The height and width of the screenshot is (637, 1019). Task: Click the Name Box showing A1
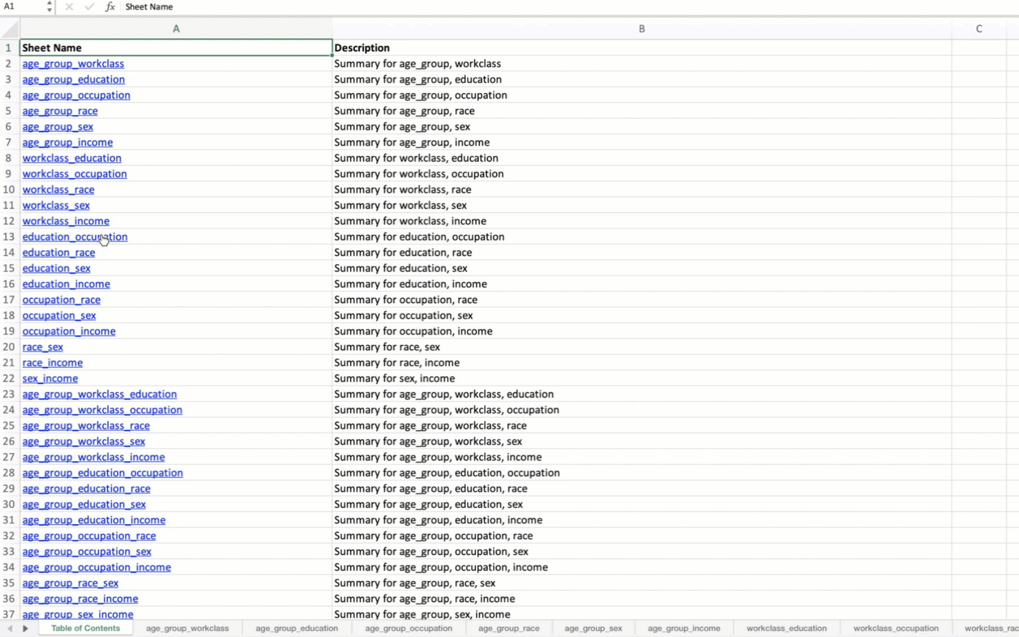[22, 7]
